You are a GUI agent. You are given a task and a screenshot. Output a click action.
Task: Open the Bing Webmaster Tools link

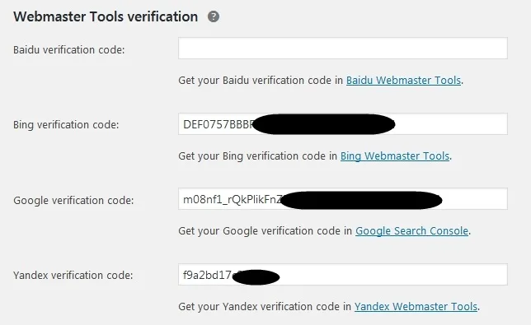pos(395,156)
